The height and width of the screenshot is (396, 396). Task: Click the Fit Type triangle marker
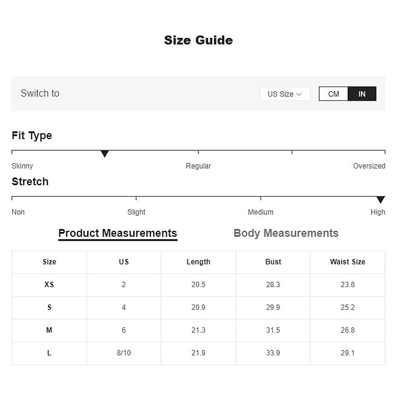[105, 154]
